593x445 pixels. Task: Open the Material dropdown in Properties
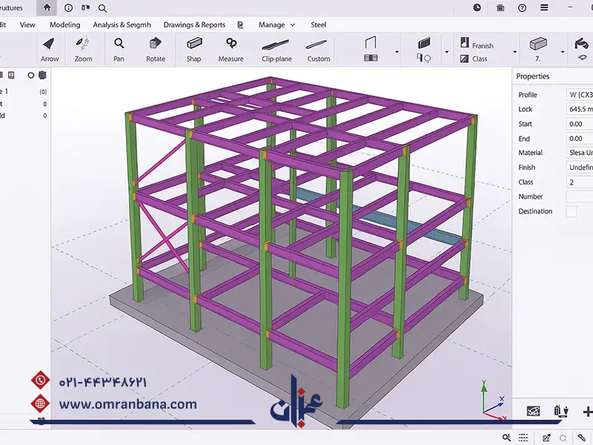coord(580,153)
